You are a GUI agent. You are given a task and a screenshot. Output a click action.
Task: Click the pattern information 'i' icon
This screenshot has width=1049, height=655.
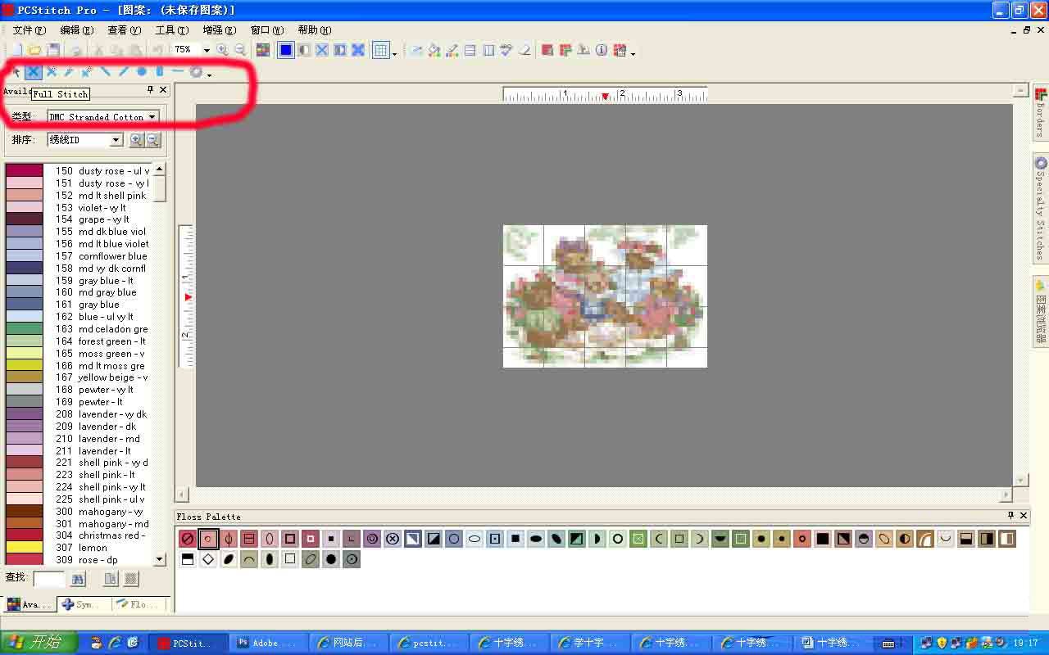[x=601, y=49]
